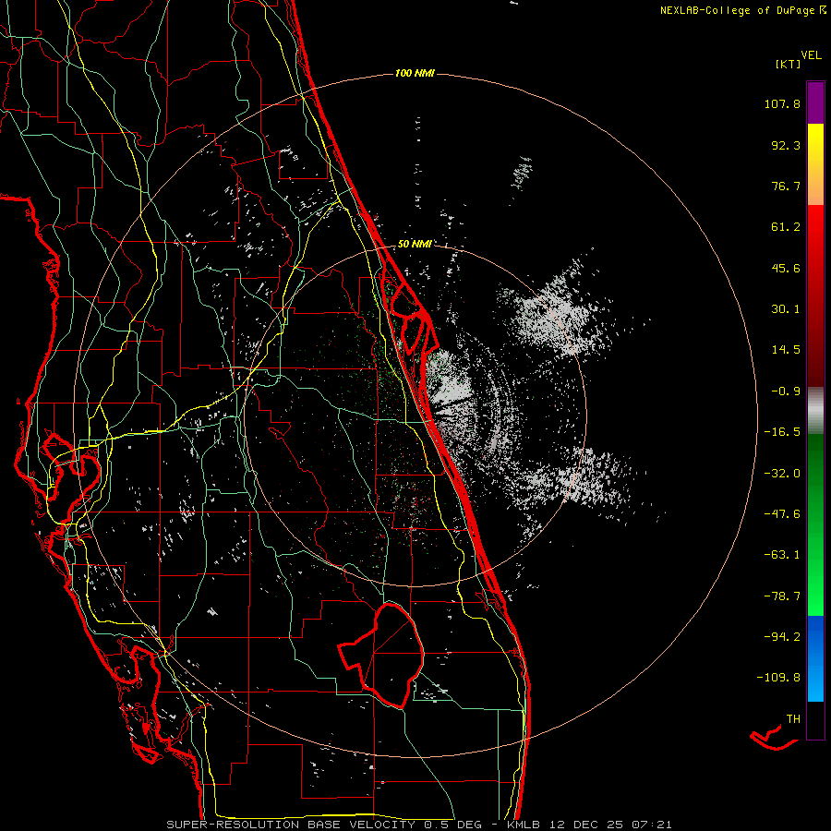Click the -63.1 velocity scale value
Image resolution: width=831 pixels, height=831 pixels.
(x=782, y=555)
